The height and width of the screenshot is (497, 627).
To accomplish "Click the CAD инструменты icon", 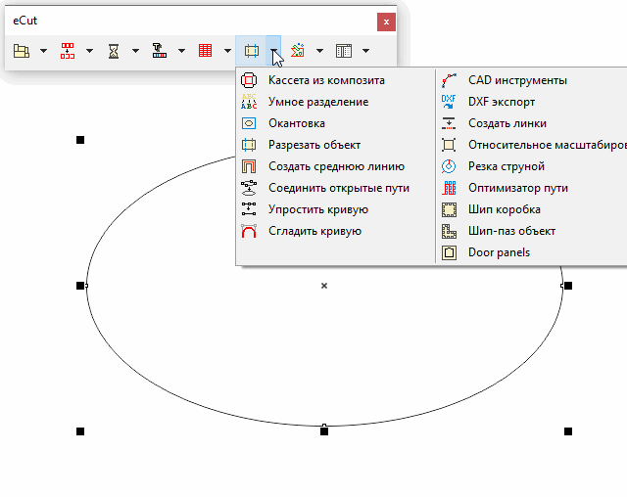I will [449, 80].
